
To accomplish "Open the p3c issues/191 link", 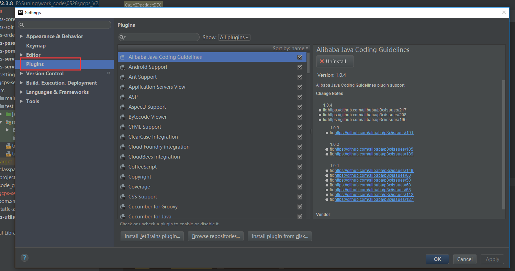I will (x=374, y=133).
